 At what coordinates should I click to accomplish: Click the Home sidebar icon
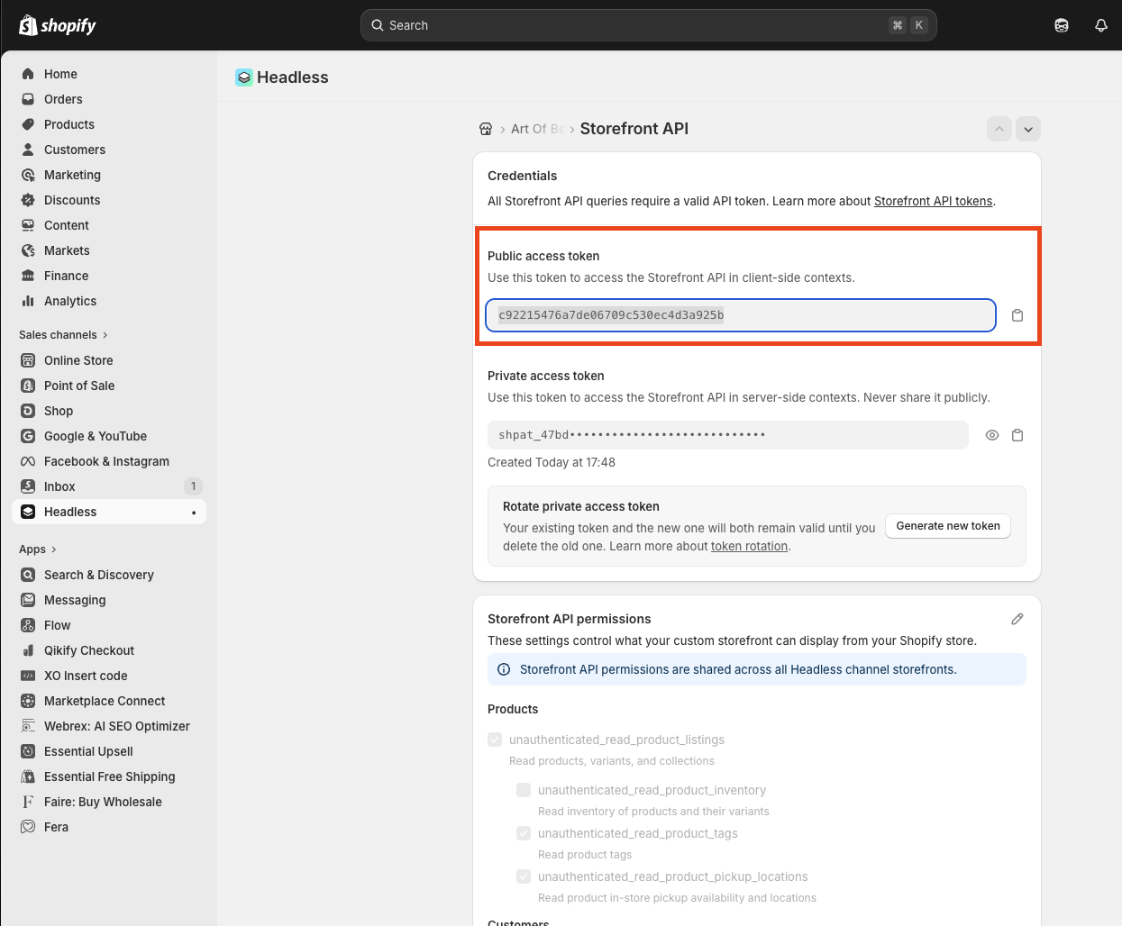coord(28,74)
